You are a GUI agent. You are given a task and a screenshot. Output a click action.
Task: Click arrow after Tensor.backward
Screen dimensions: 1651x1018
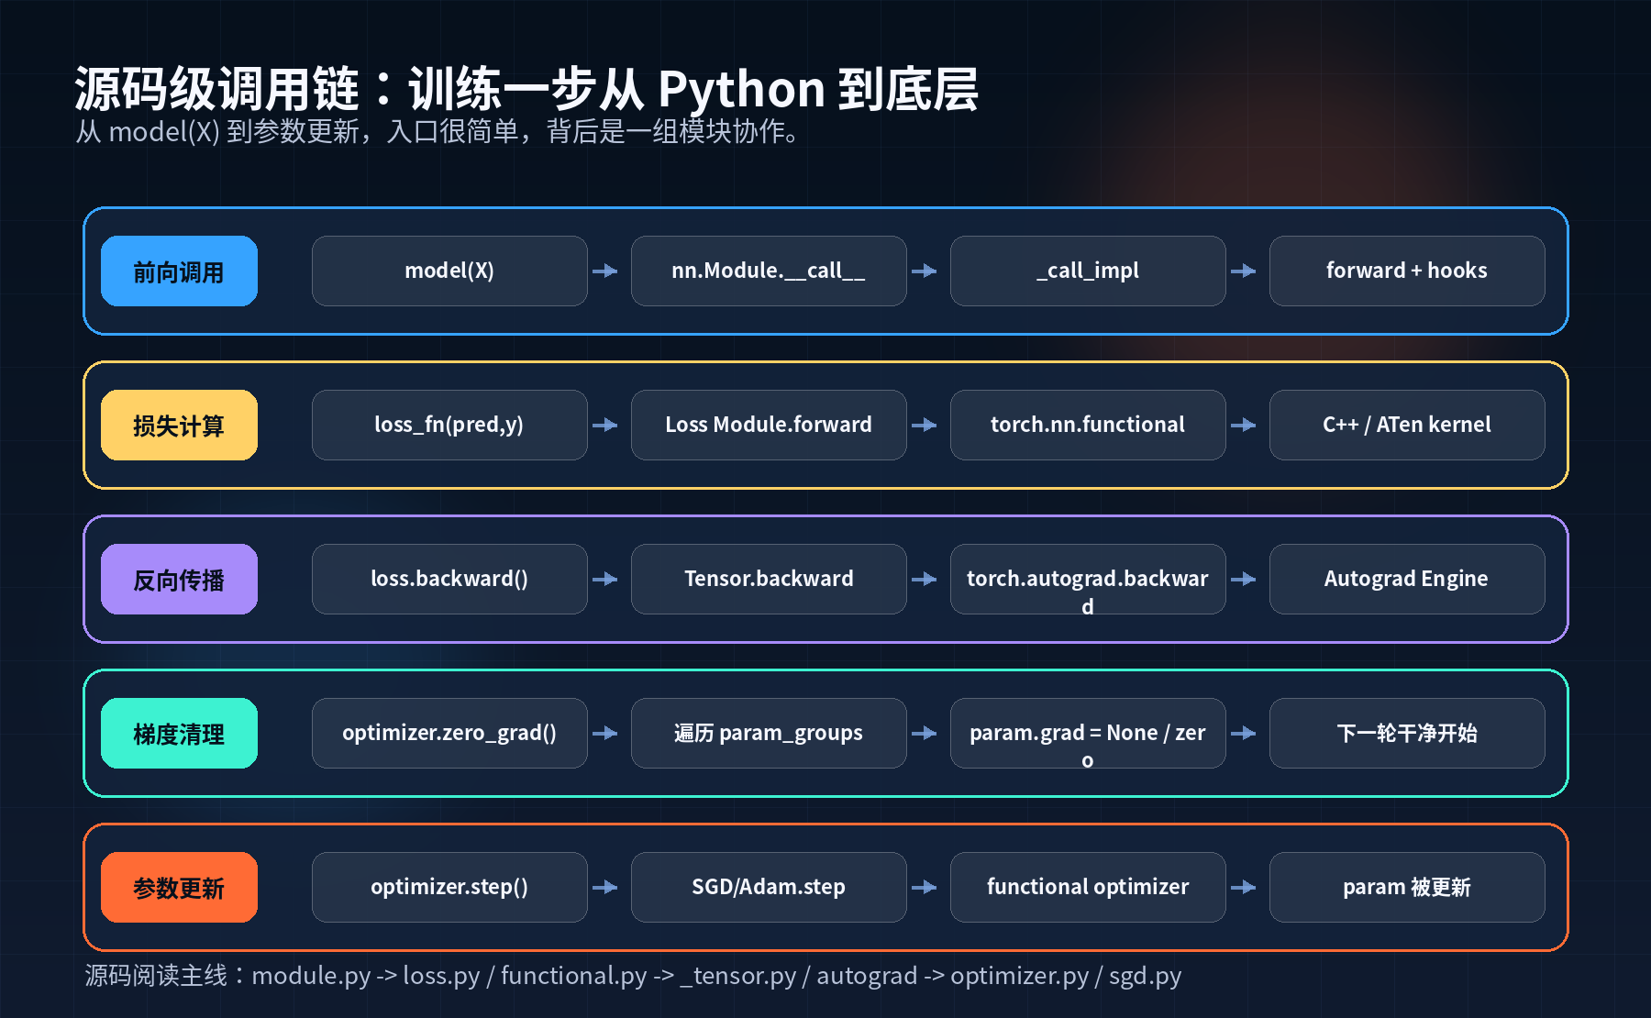(925, 579)
